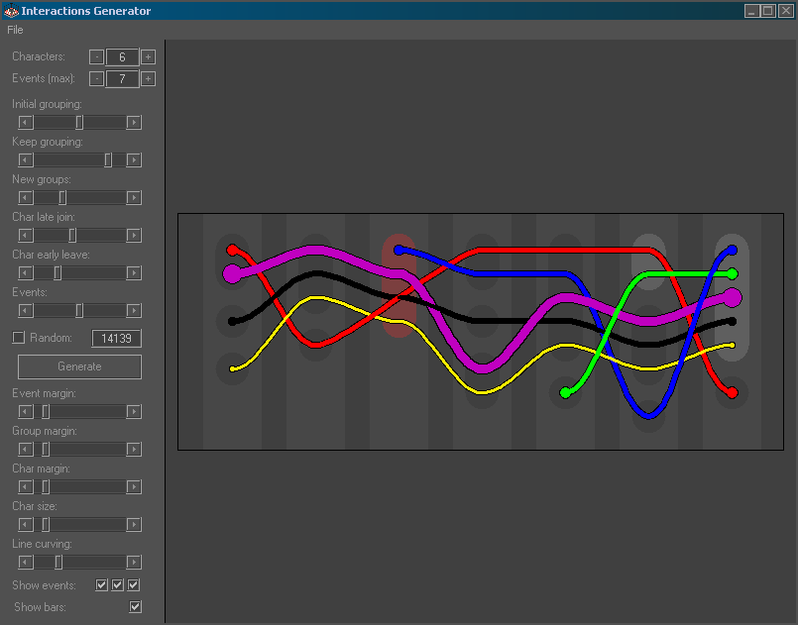Click right arrow of New groups slider

coord(134,198)
